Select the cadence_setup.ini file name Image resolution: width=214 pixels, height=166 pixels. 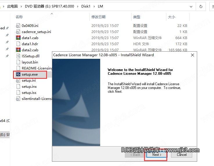point(36,32)
